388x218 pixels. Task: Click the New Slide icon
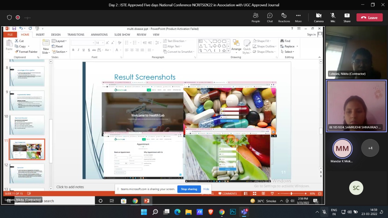(x=46, y=43)
